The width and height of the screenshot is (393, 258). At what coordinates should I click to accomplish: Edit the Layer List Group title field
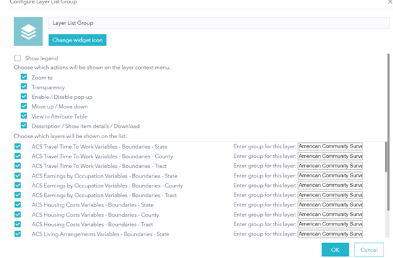tap(219, 23)
